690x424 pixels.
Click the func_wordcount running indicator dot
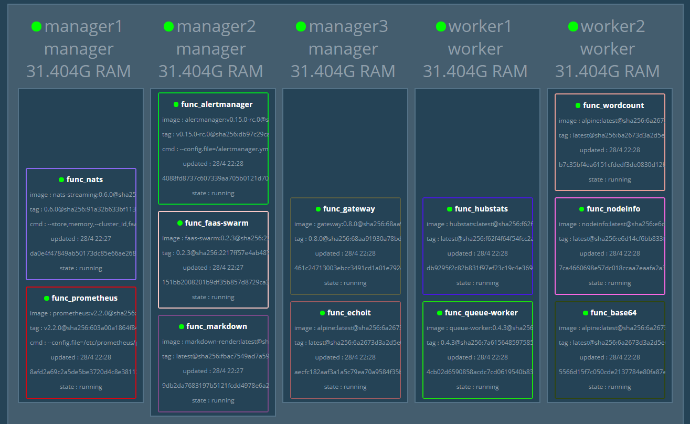(578, 105)
